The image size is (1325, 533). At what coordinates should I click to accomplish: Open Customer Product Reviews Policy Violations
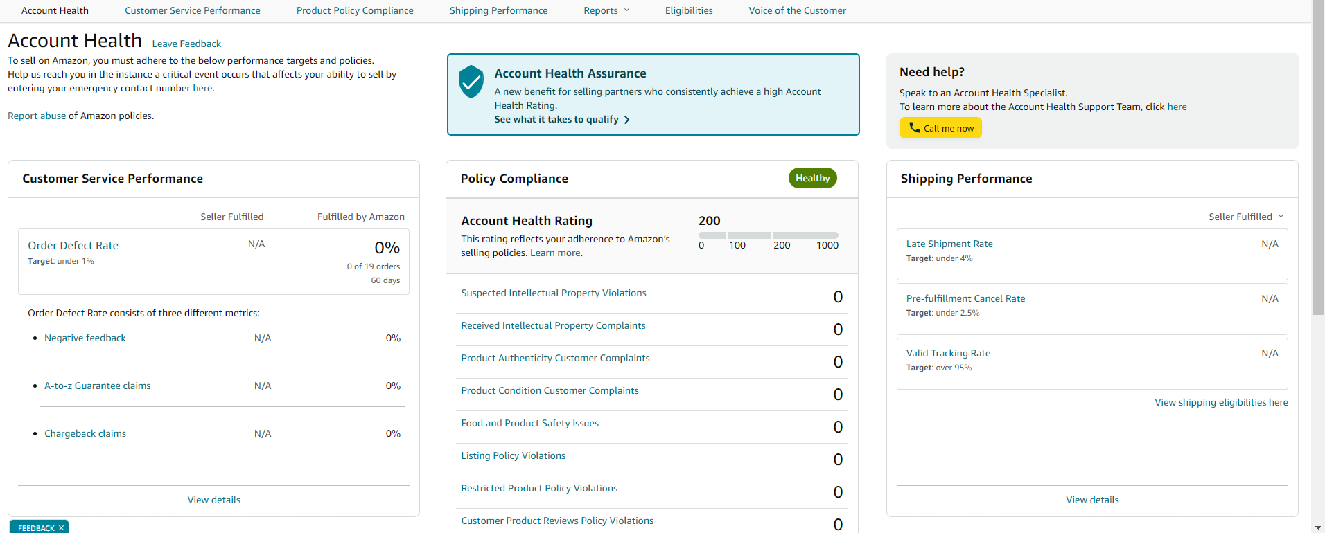pyautogui.click(x=557, y=521)
